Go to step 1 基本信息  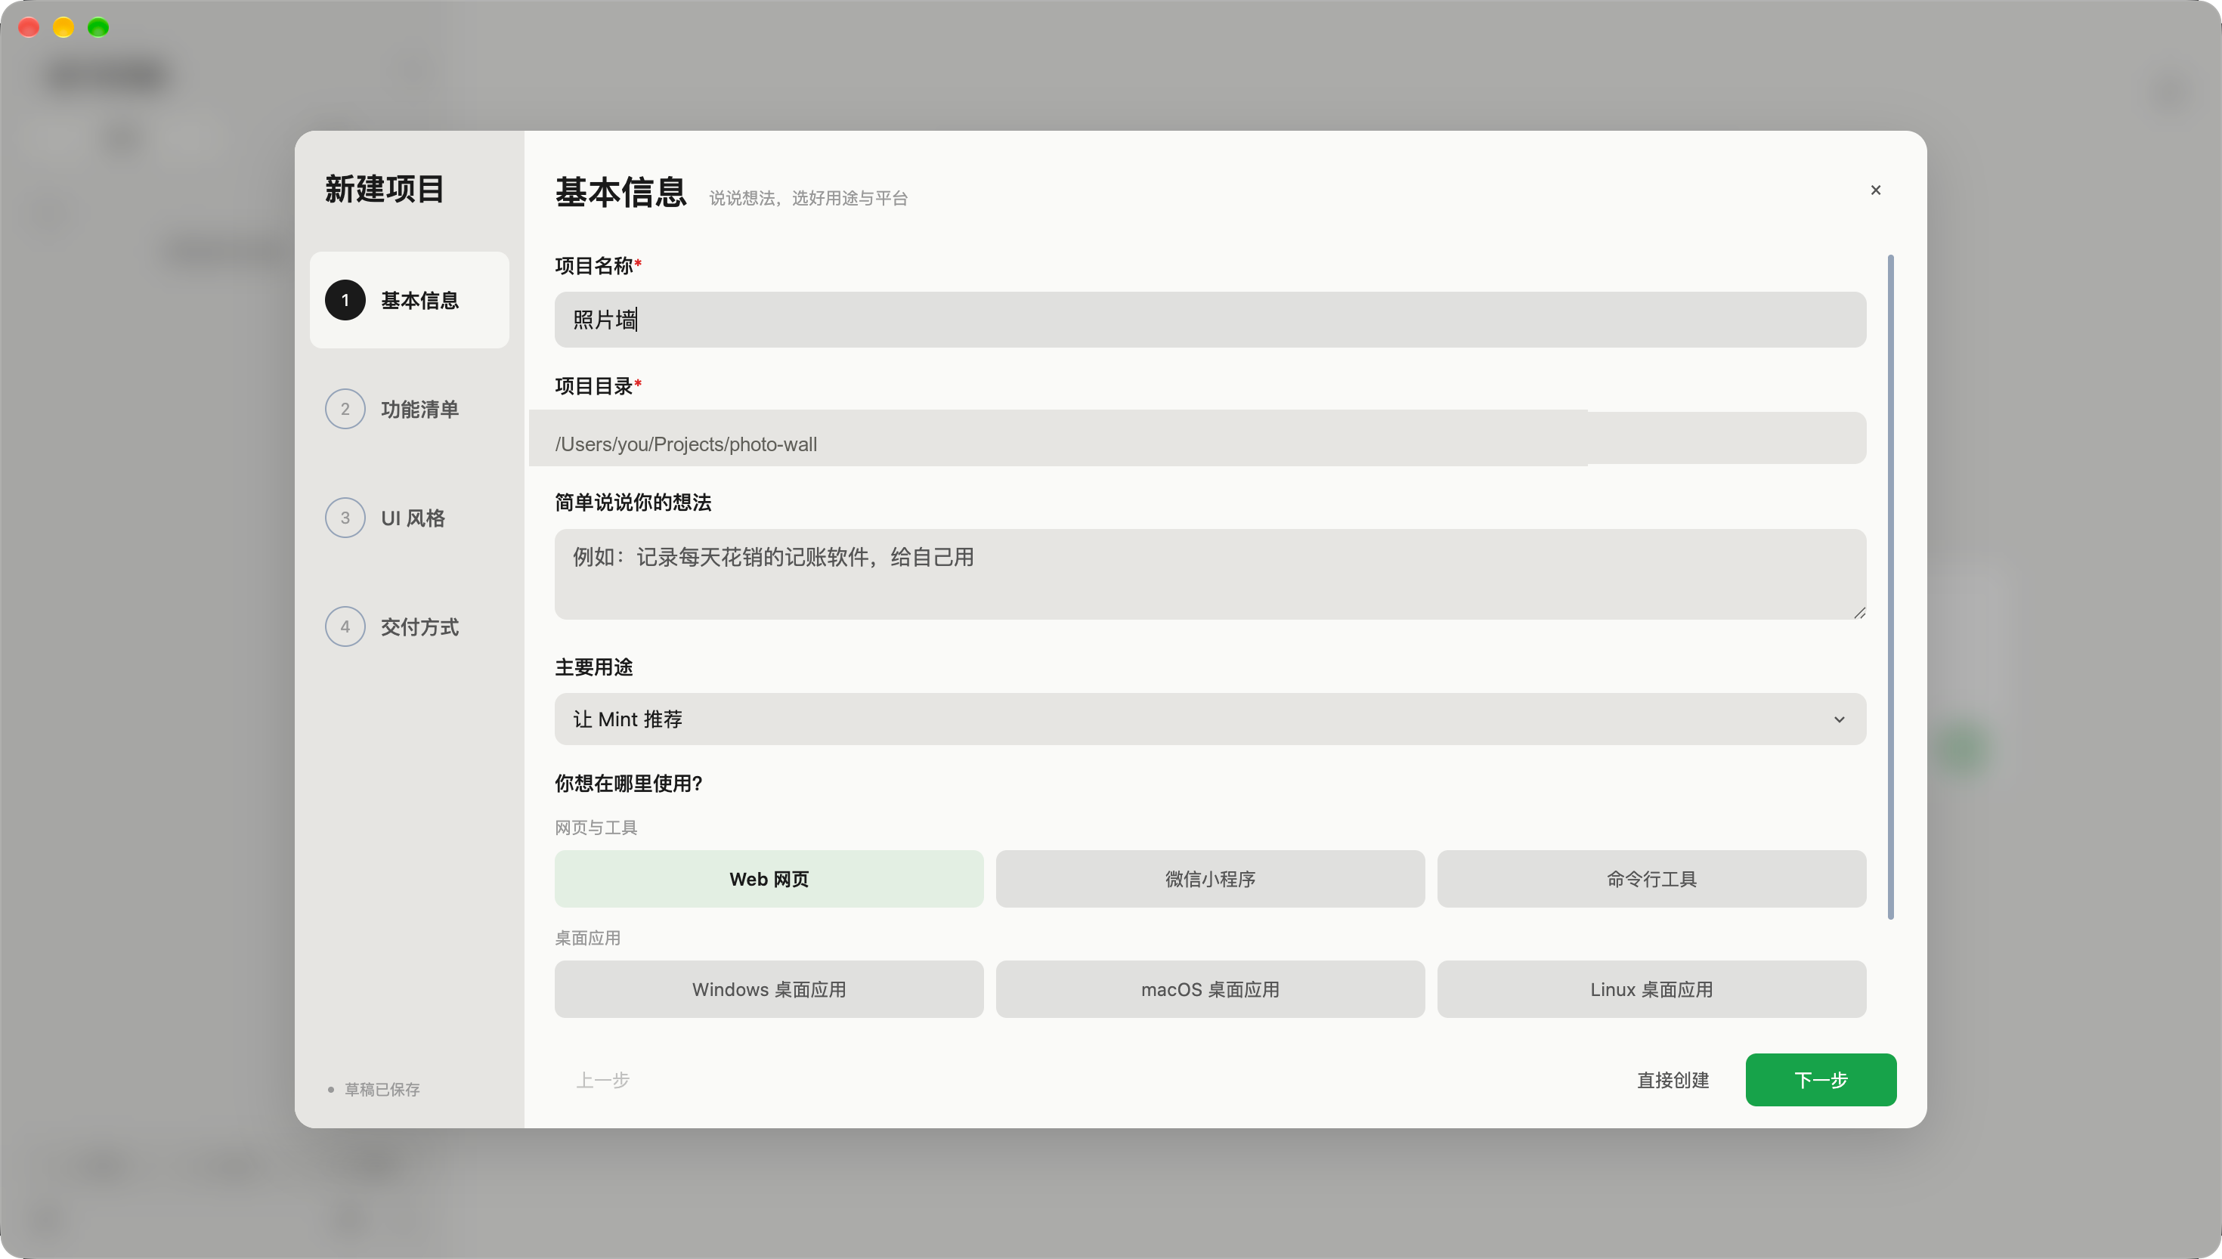point(409,300)
